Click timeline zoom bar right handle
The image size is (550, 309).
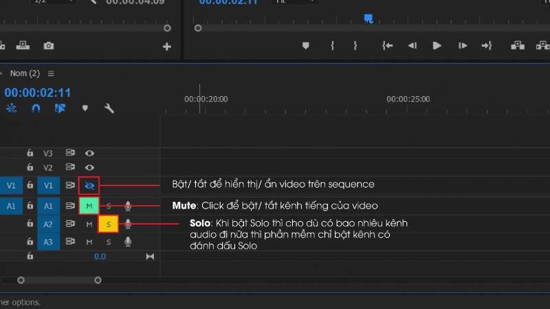98,280
